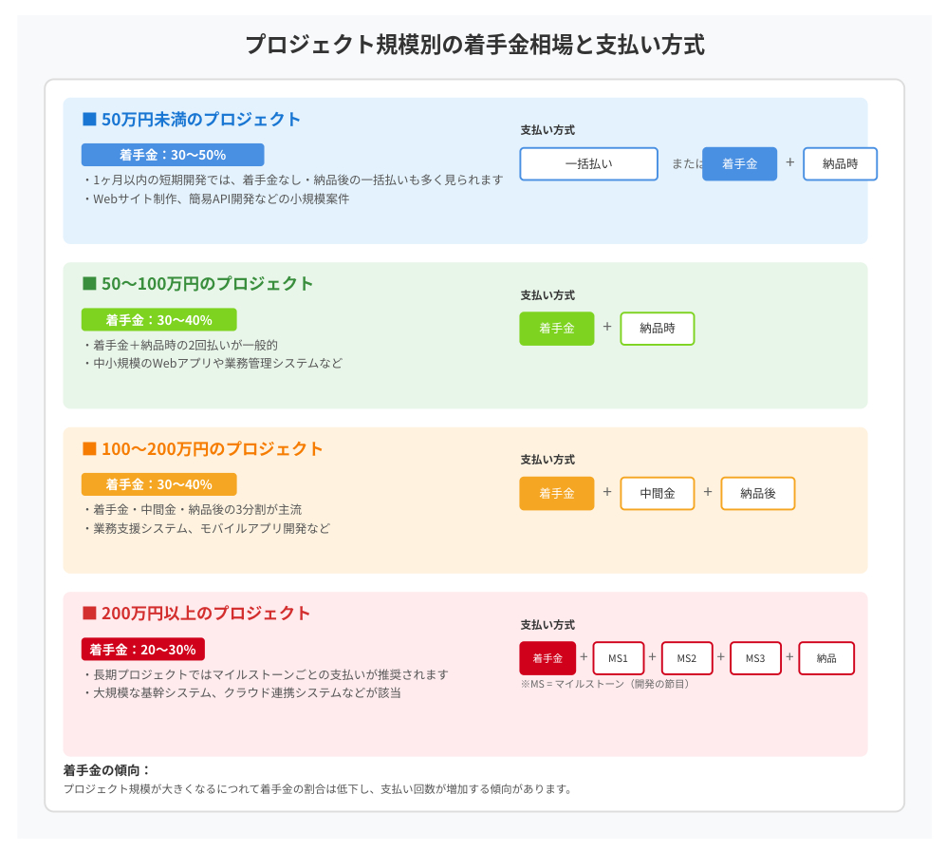Click the line 着手金＋納品時の2回払いが一般的
Image resolution: width=946 pixels, height=851 pixels.
click(x=181, y=345)
